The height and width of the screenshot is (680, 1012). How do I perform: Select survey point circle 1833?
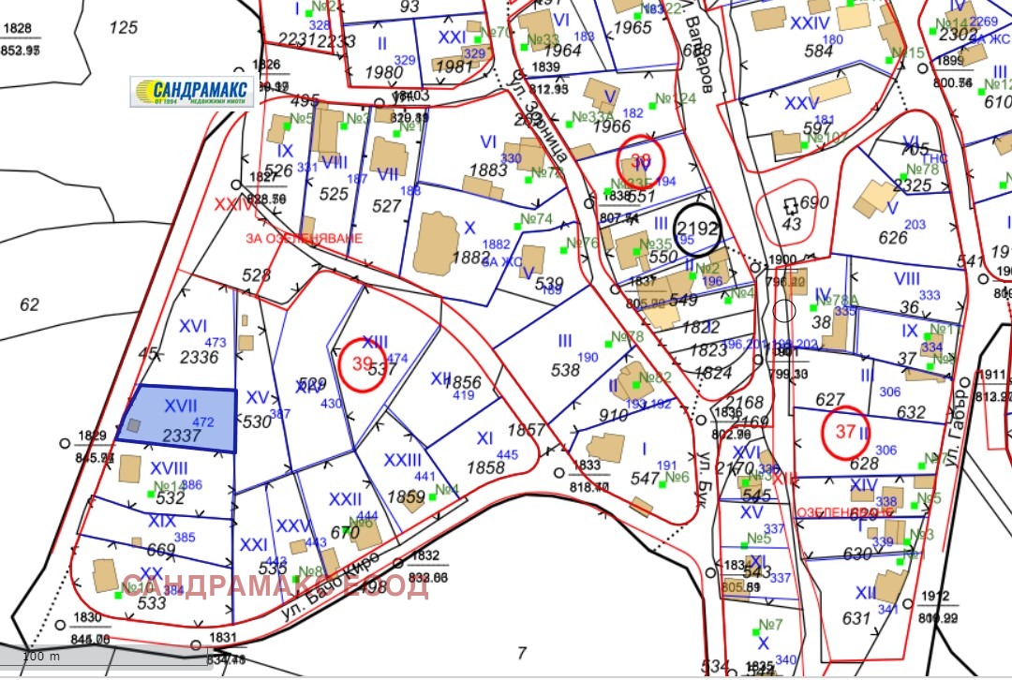[559, 471]
